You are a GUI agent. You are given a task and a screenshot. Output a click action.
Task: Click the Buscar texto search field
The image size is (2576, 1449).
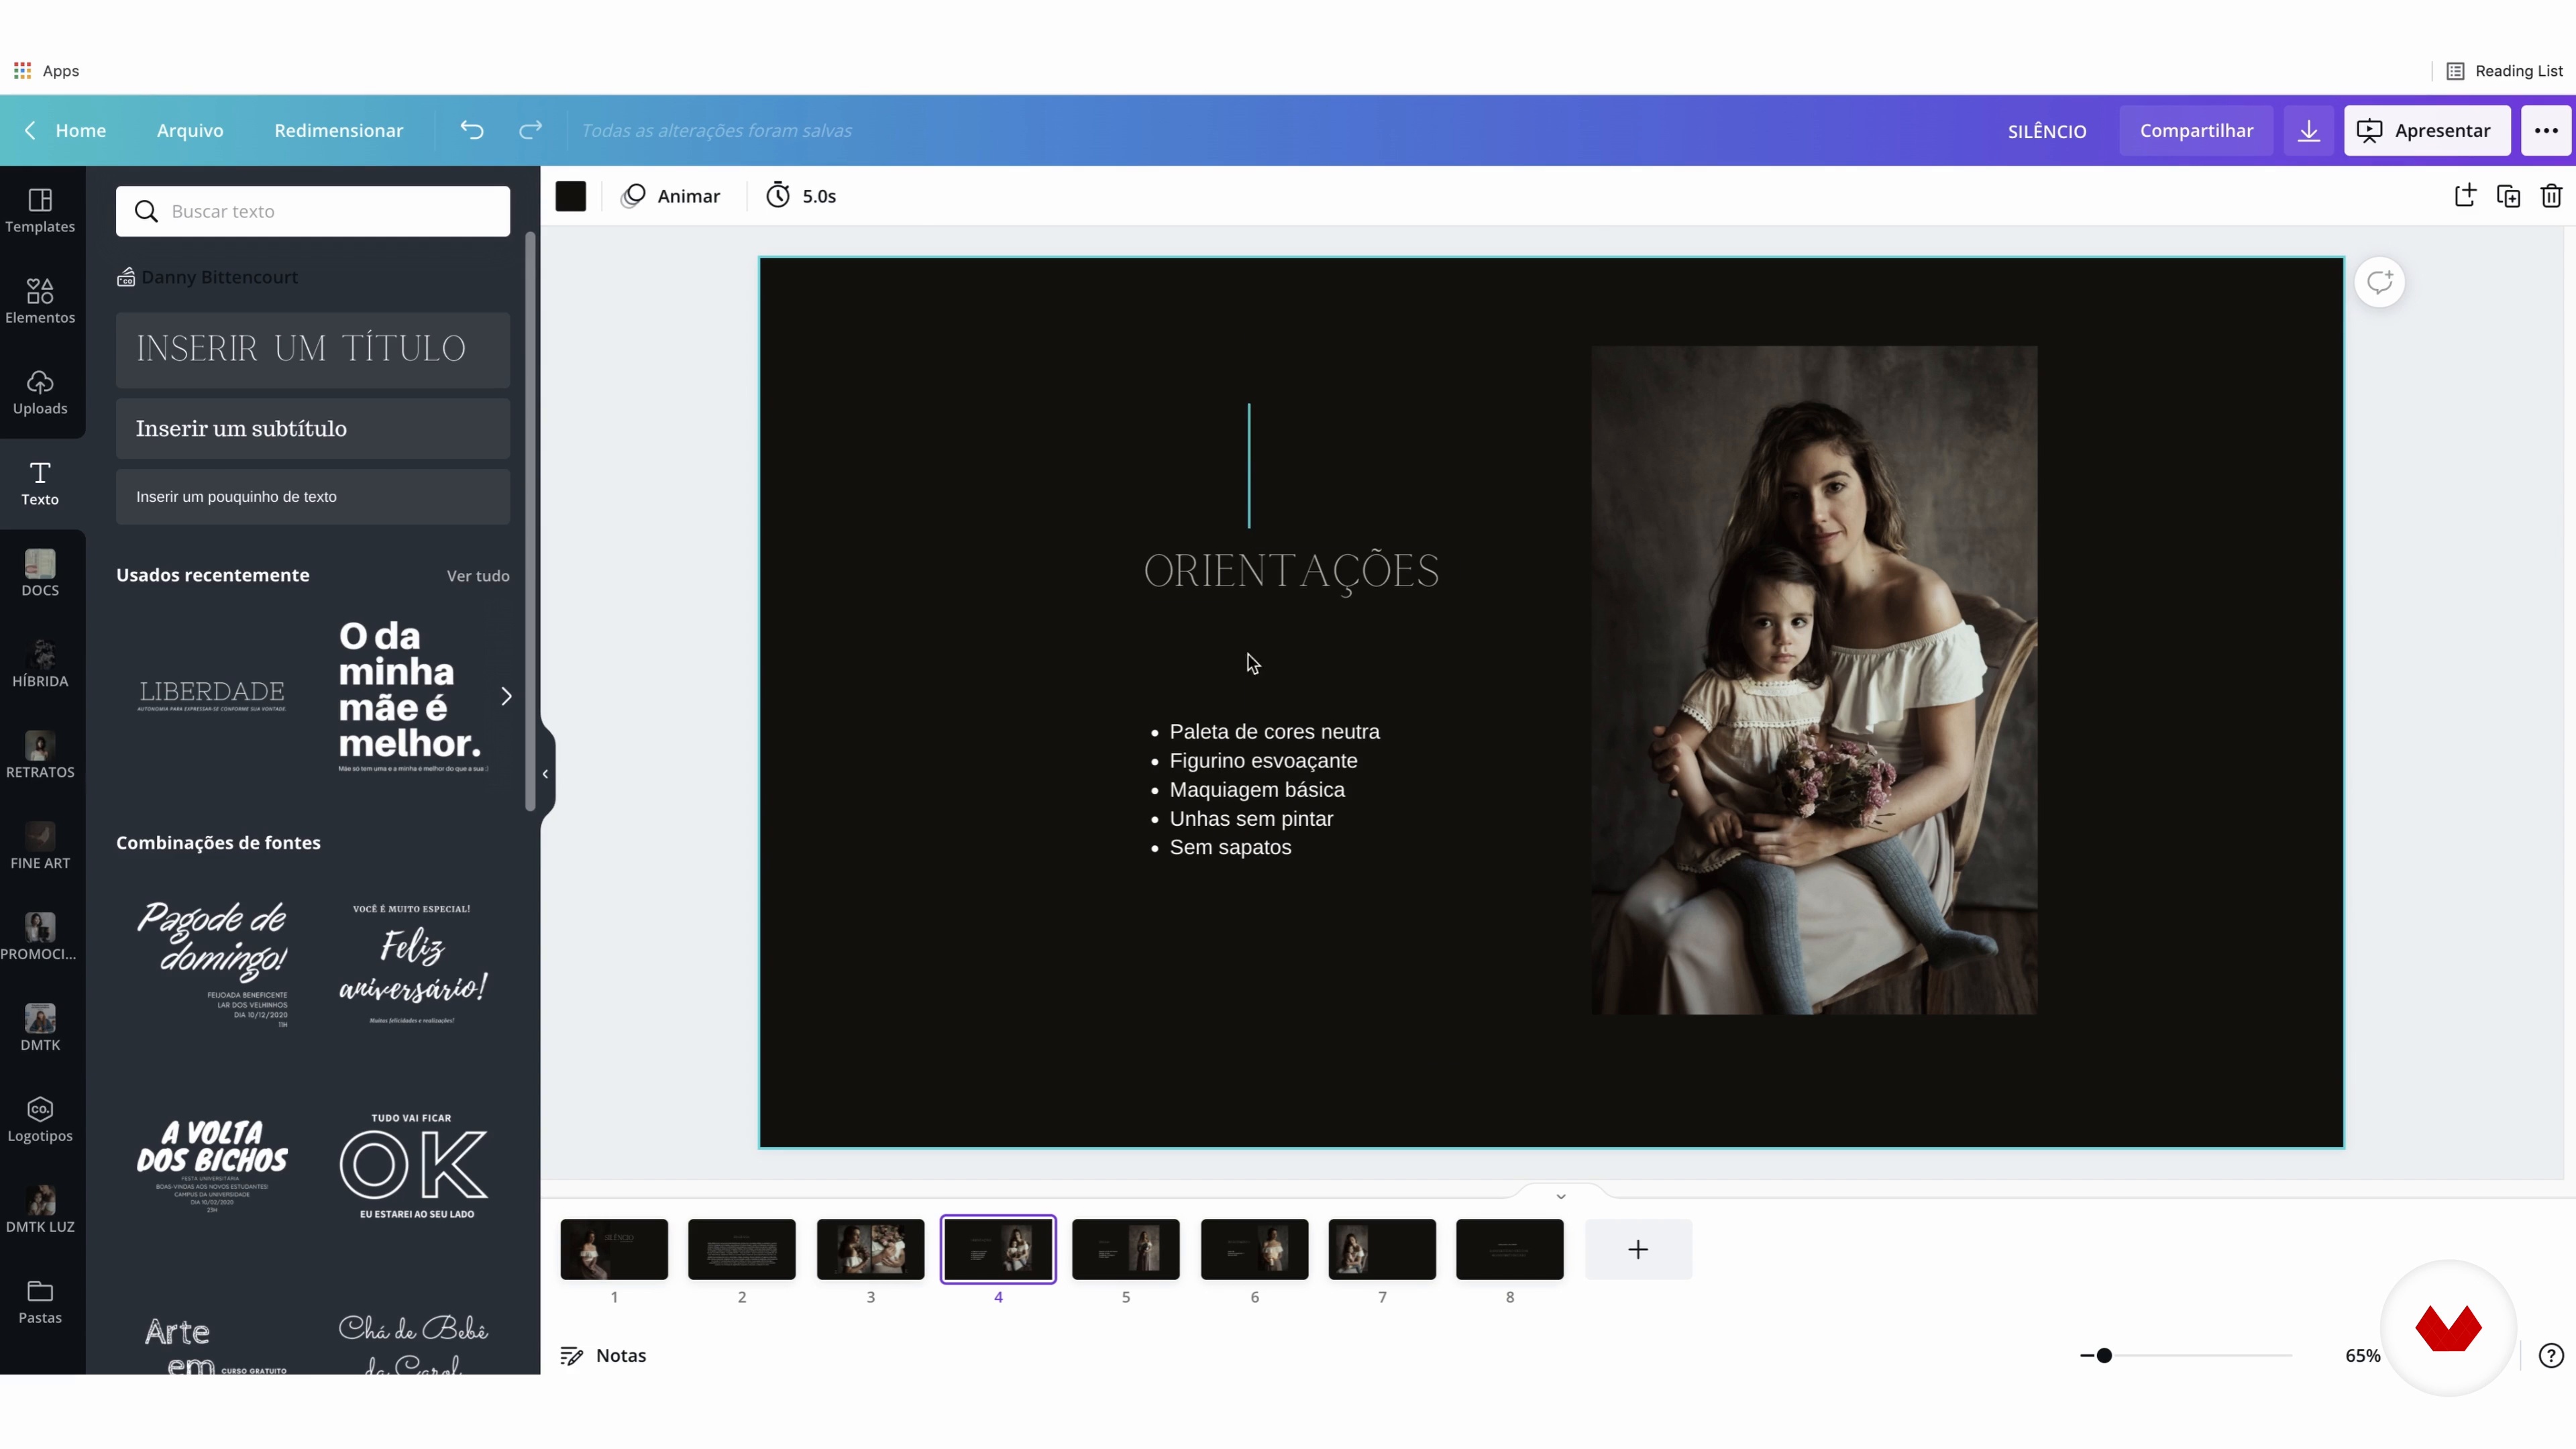click(x=313, y=211)
